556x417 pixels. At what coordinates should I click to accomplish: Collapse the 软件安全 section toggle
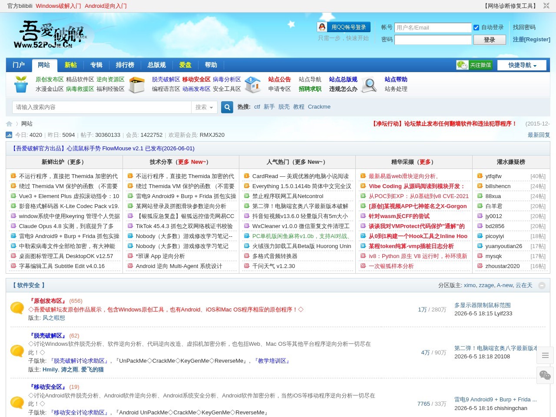[542, 285]
